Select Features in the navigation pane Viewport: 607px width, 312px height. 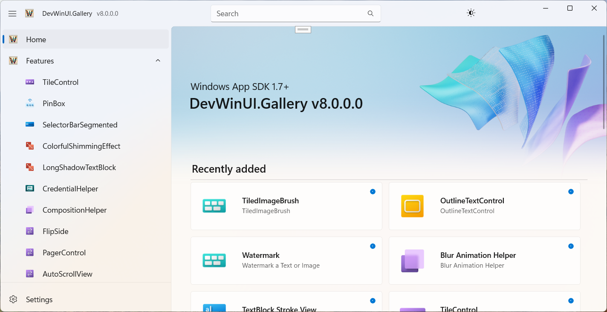85,61
